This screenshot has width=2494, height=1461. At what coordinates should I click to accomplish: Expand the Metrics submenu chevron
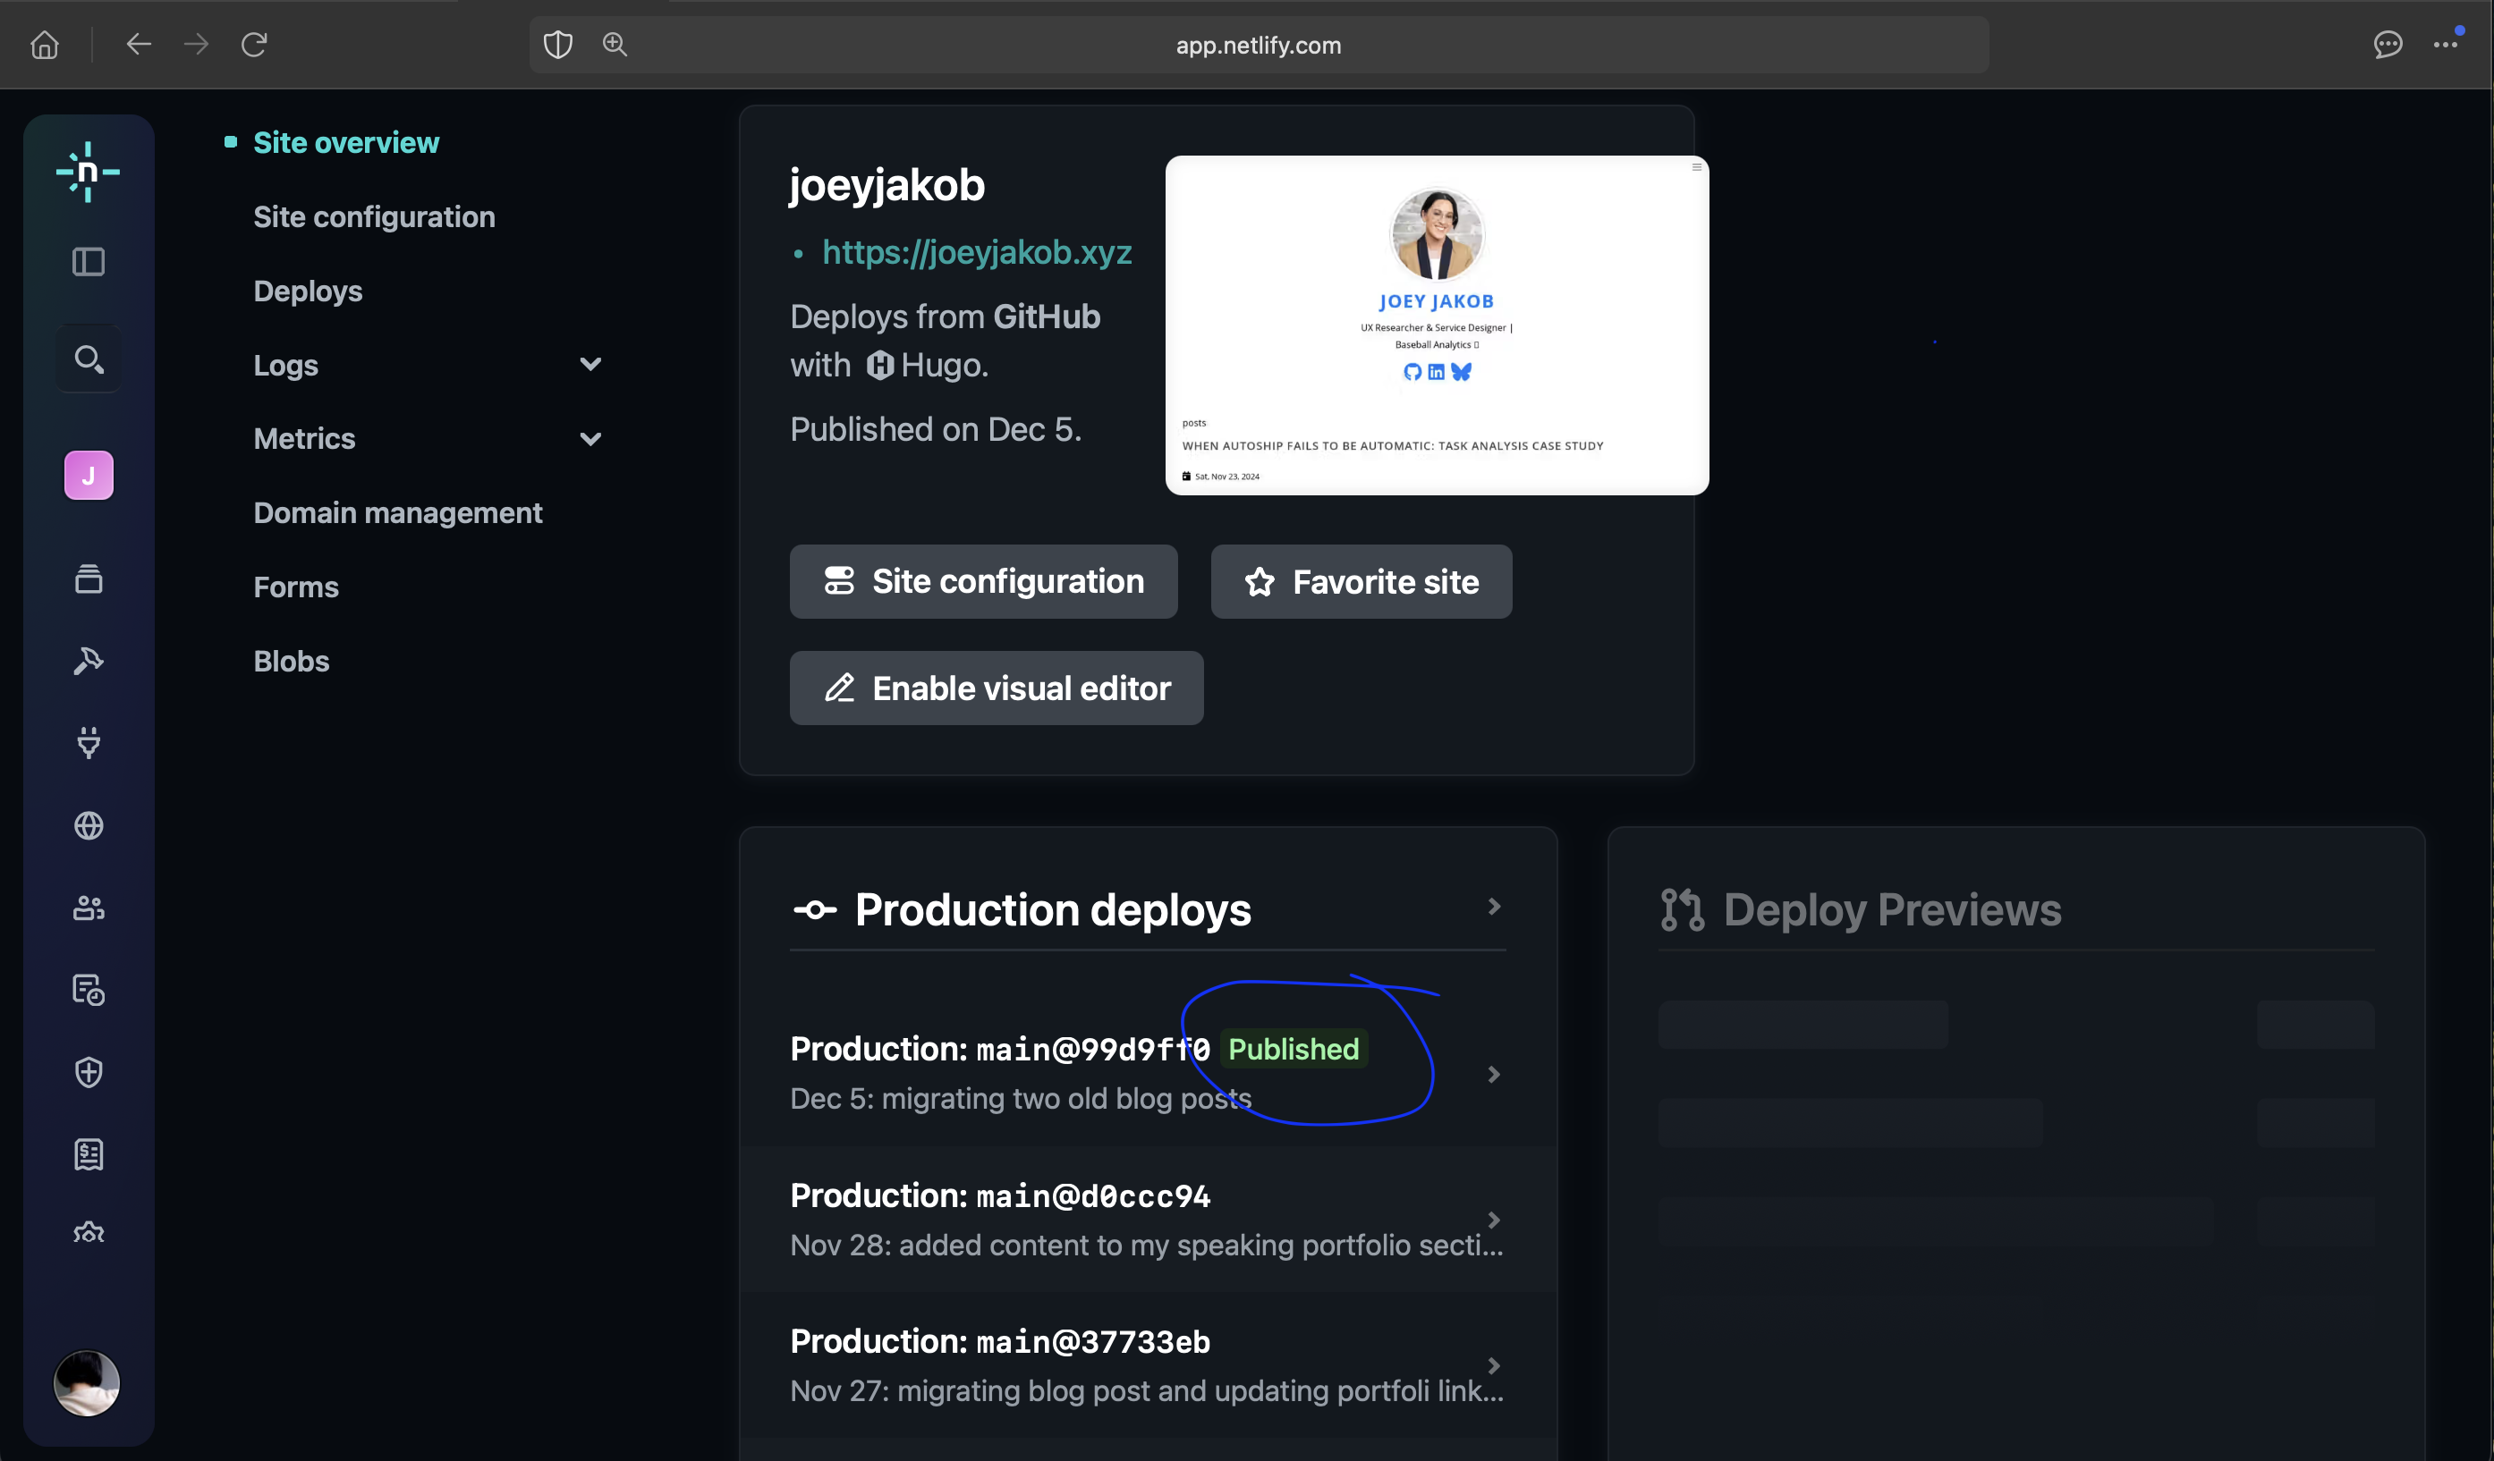tap(590, 439)
